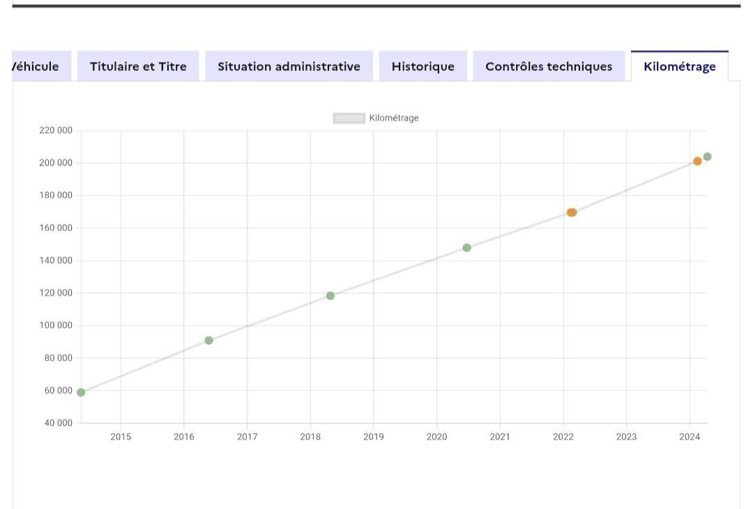Click the green data point at 2018 near 118 000
The width and height of the screenshot is (753, 509).
(330, 295)
